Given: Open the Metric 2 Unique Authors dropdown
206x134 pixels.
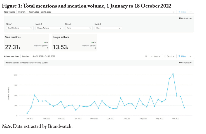Looking at the screenshot, I should pos(49,28).
